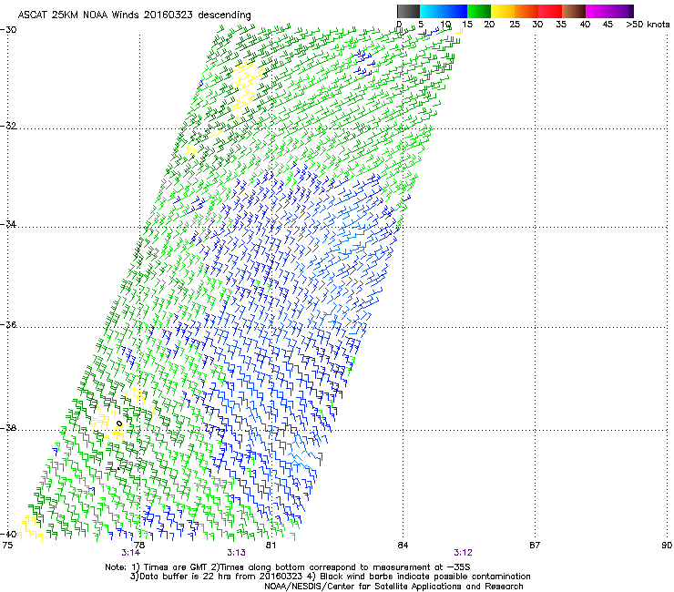Pick the red 30-35 knots swatch

[x=550, y=11]
